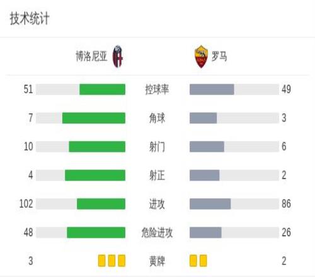Viewport: 315px width, 277px height.
Task: Click Roma's first yellow card icon
Action: (193, 261)
